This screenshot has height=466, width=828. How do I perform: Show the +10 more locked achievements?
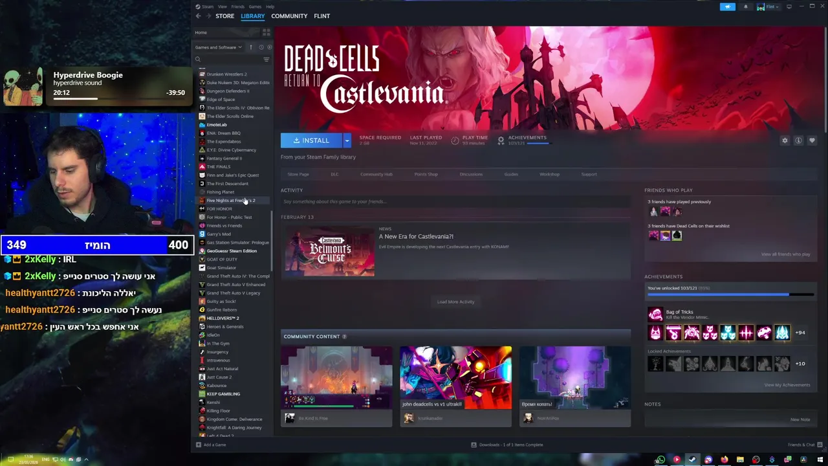point(800,364)
